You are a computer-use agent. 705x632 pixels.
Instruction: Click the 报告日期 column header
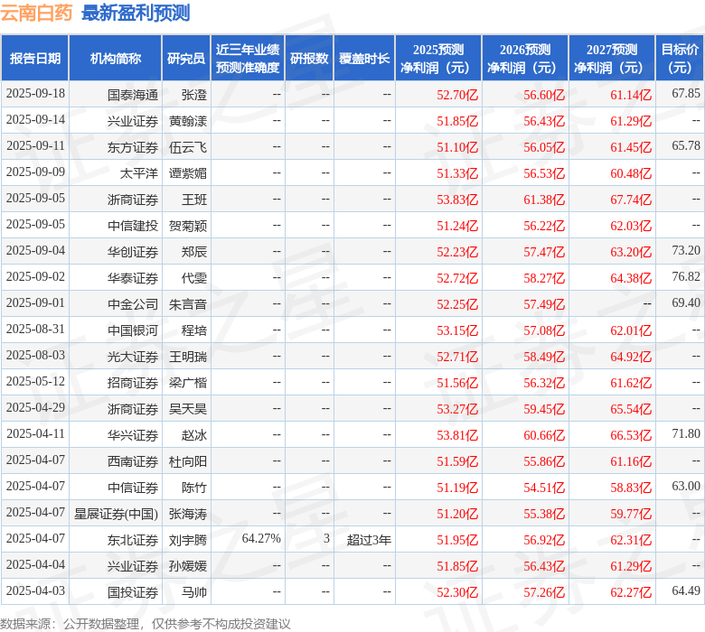pyautogui.click(x=35, y=59)
